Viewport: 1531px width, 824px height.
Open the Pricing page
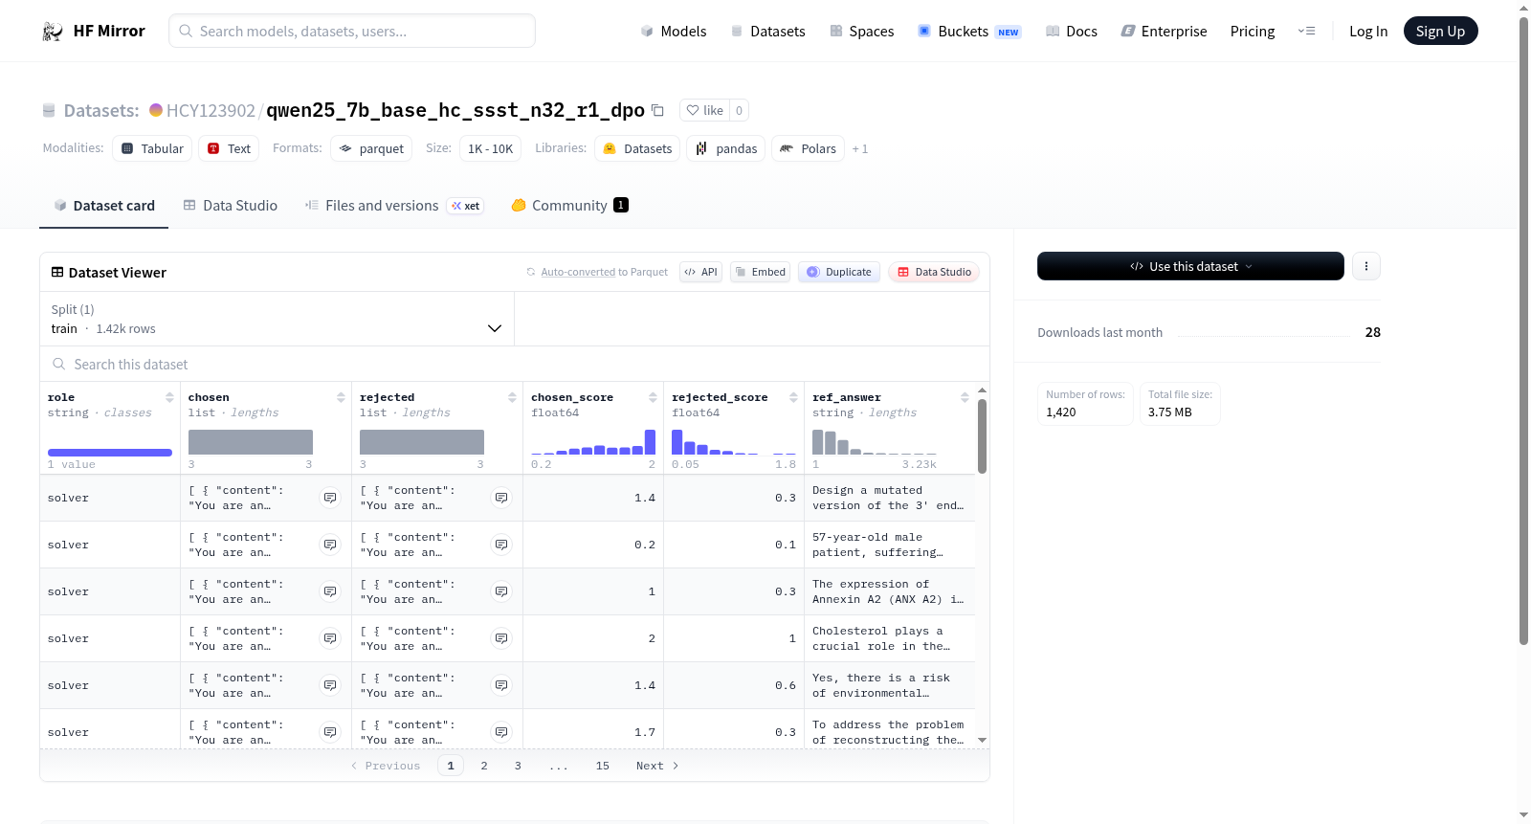1253,32
